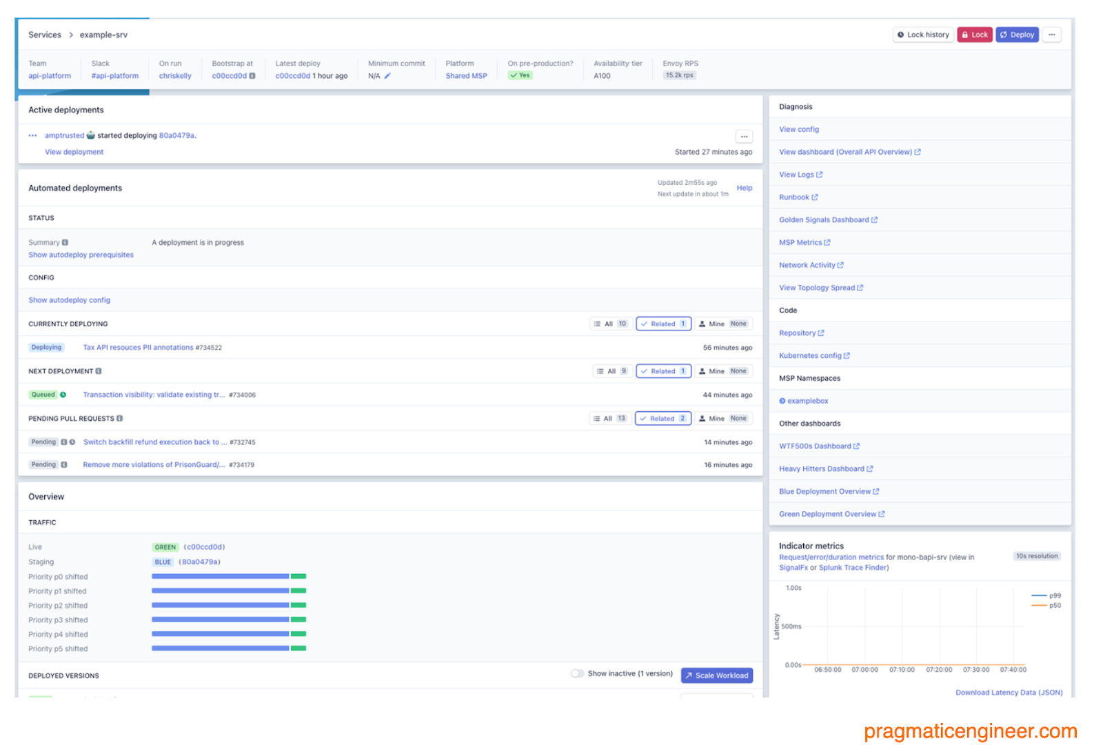Open the overflow menu beside the Deploy button
Image resolution: width=1103 pixels, height=754 pixels.
(1051, 34)
